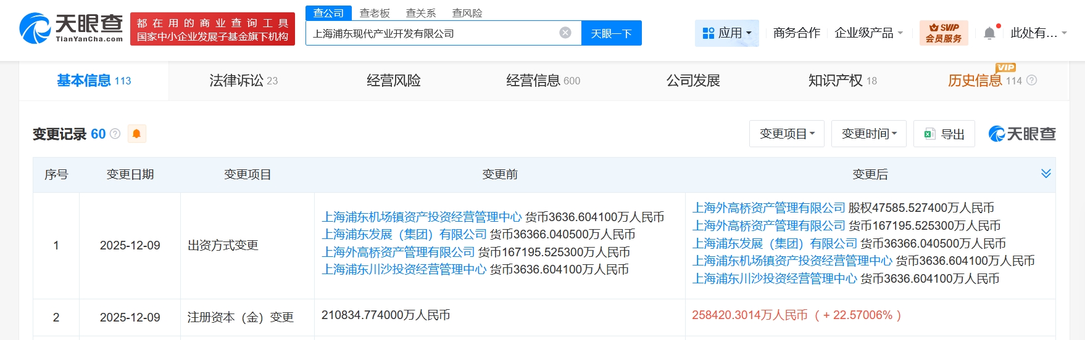
Task: Open the 变更时间 filter dropdown
Action: tap(868, 134)
